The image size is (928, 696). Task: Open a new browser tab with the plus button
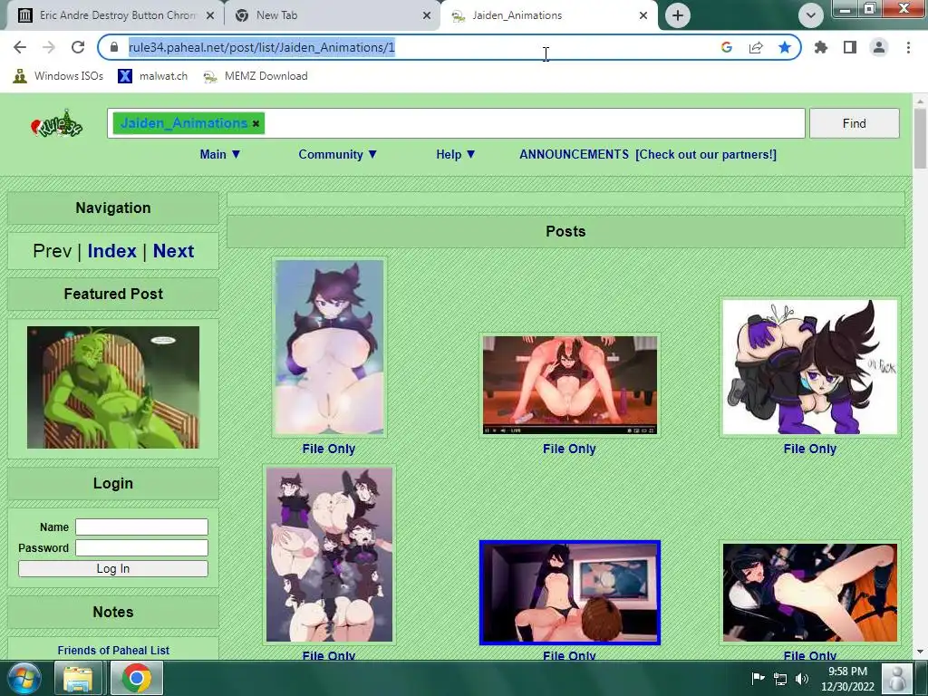click(678, 15)
